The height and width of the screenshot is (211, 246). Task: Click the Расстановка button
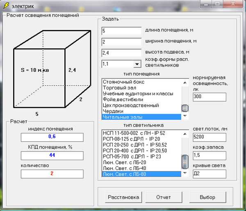(x=123, y=197)
